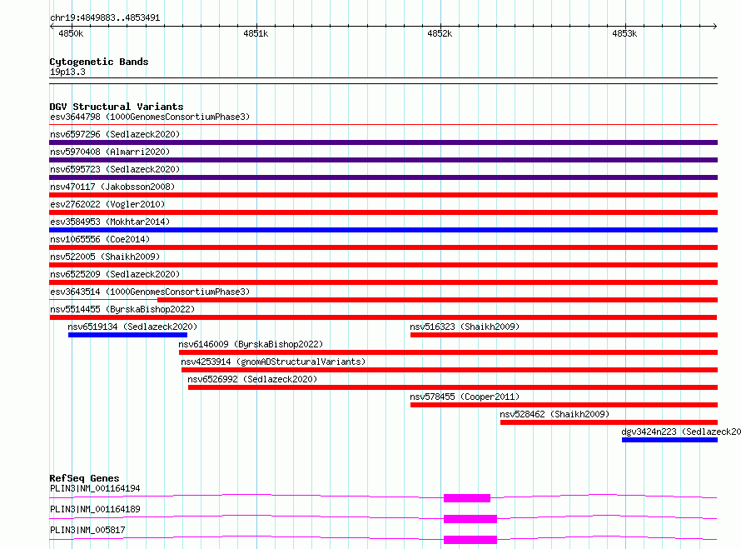741x549 pixels.
Task: Open variant nsv528462 (Shaikh2009) label
Action: click(555, 414)
